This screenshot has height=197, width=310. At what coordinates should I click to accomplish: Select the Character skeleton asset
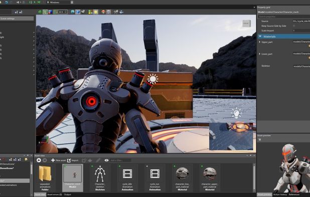(100, 178)
